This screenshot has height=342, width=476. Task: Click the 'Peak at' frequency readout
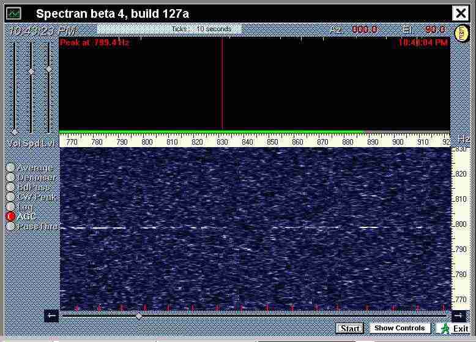pyautogui.click(x=94, y=42)
